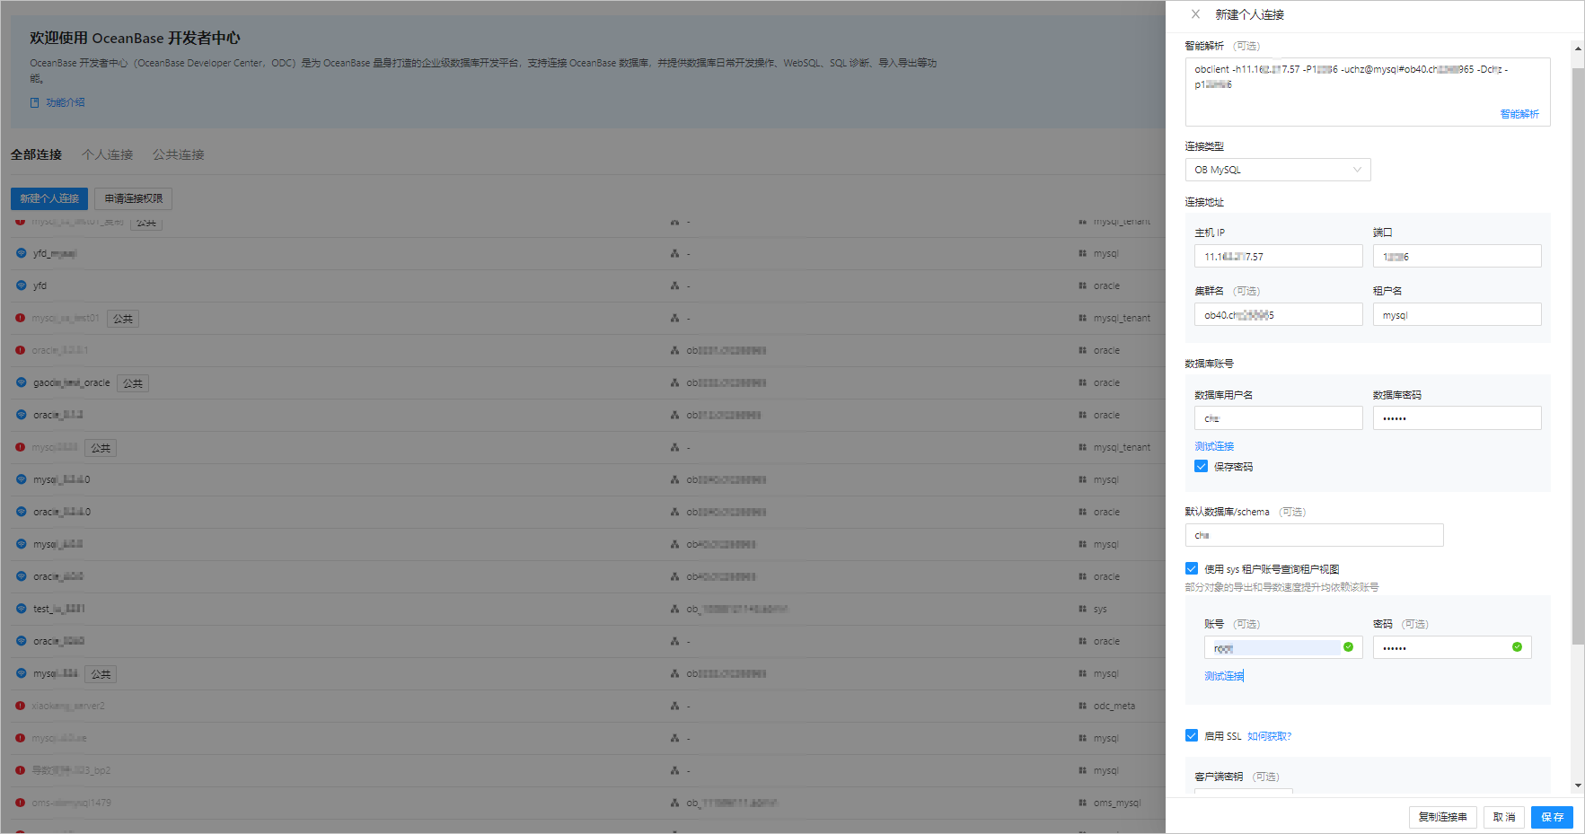The height and width of the screenshot is (834, 1585).
Task: Save the connection with the 保存 button
Action: point(1552,817)
